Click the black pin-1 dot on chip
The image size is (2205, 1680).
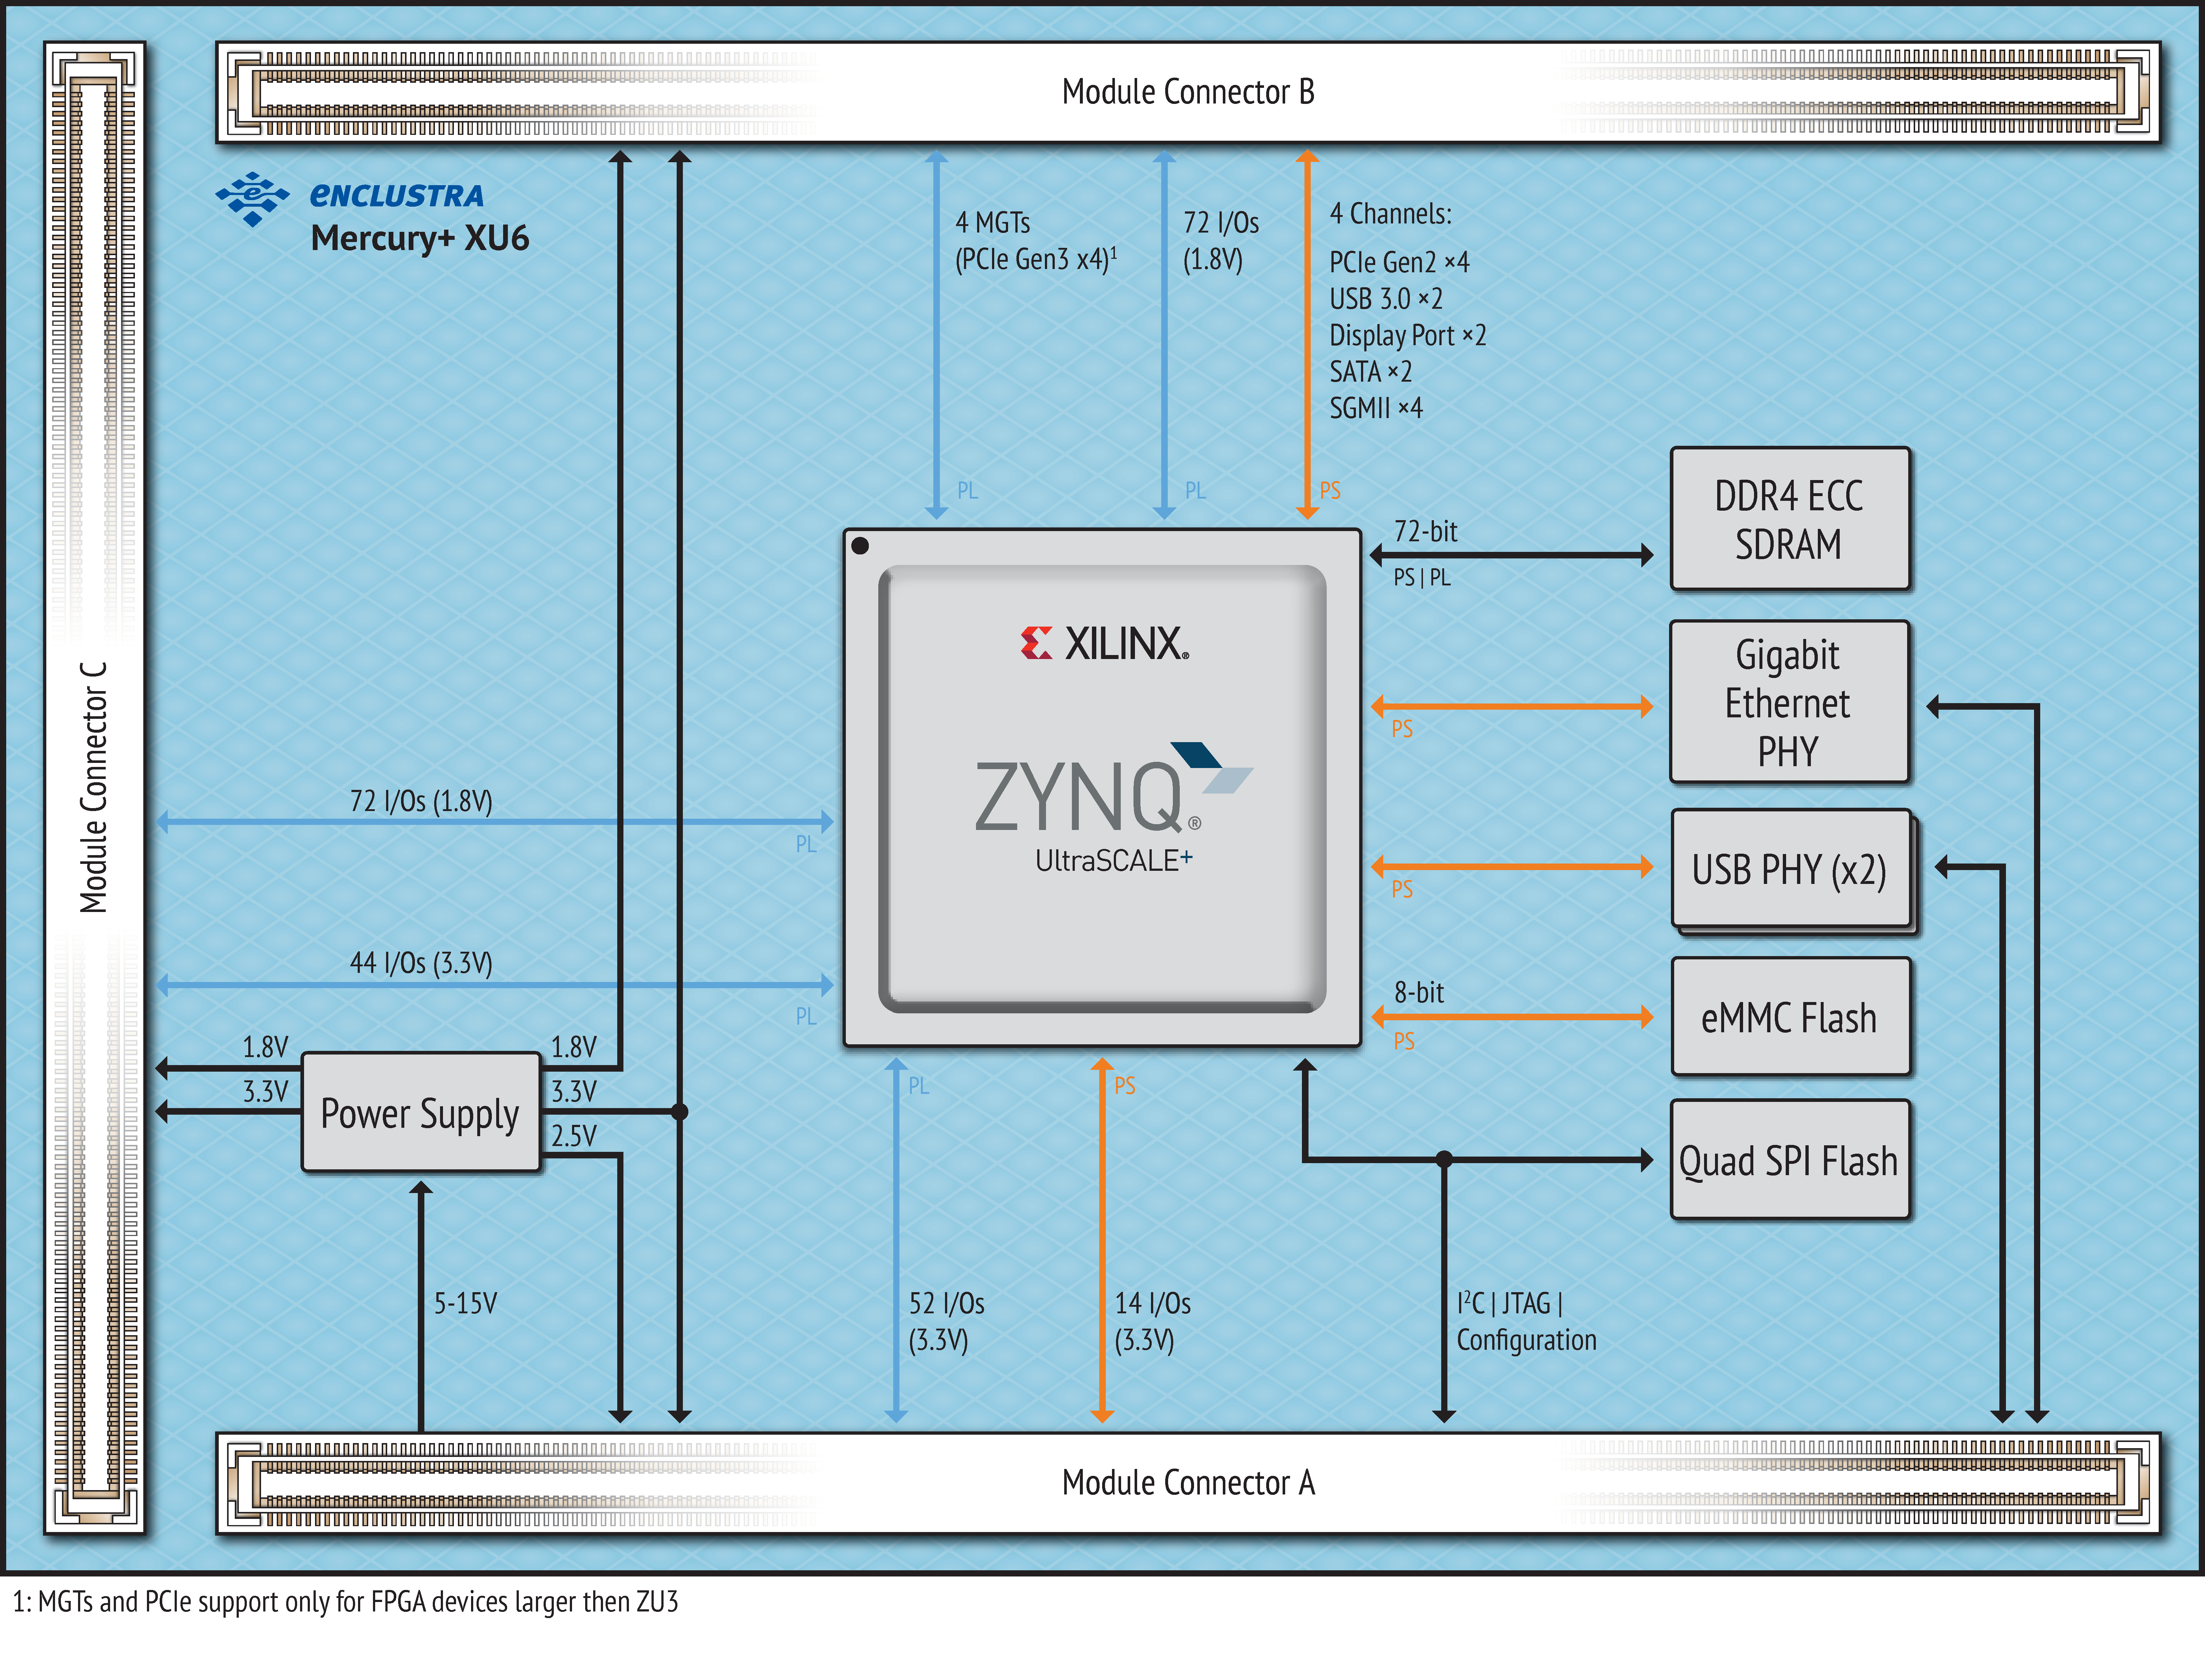tap(860, 546)
